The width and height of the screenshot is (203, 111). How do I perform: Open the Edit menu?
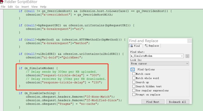[10, 7]
